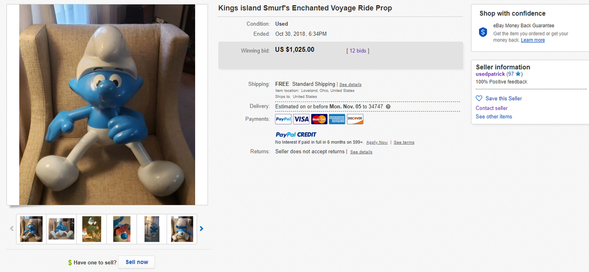Screen dimensions: 589x272
Task: Open the 12 bids history link
Action: (358, 51)
